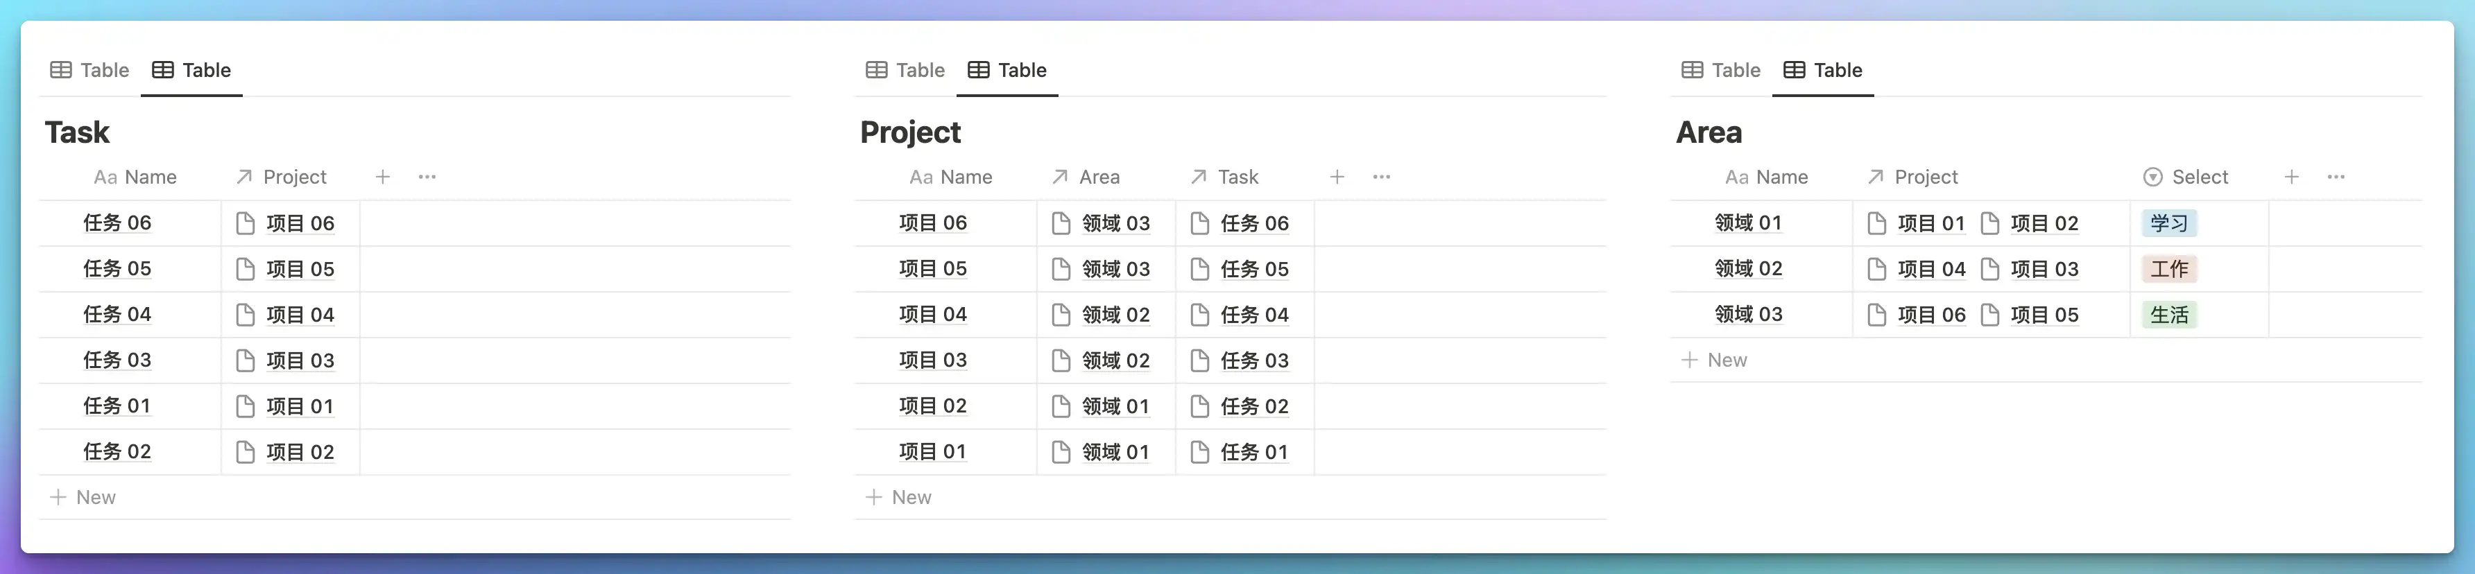Viewport: 2475px width, 574px height.
Task: Open page icon for 项目 02 in Task table
Action: (x=245, y=452)
